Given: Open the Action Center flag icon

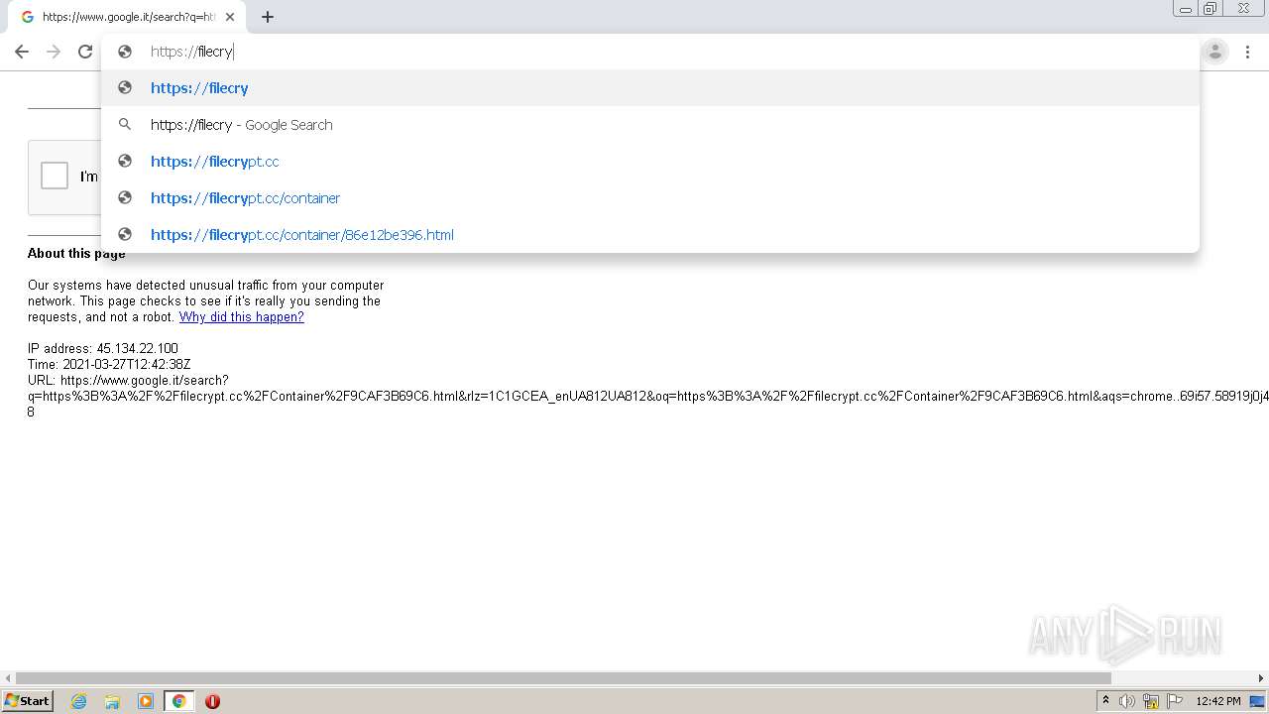Looking at the screenshot, I should coord(1175,701).
